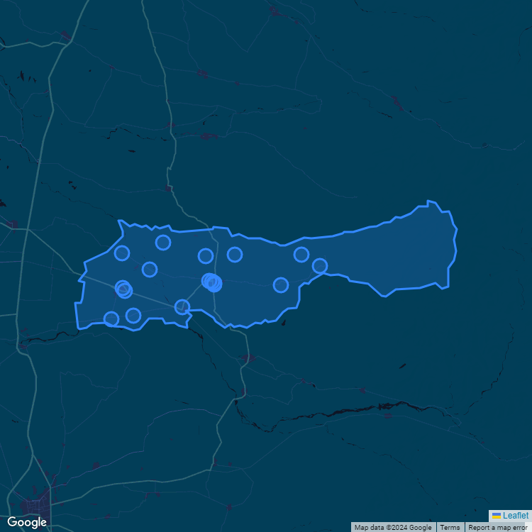Click the Google logo on the map

coord(27,522)
